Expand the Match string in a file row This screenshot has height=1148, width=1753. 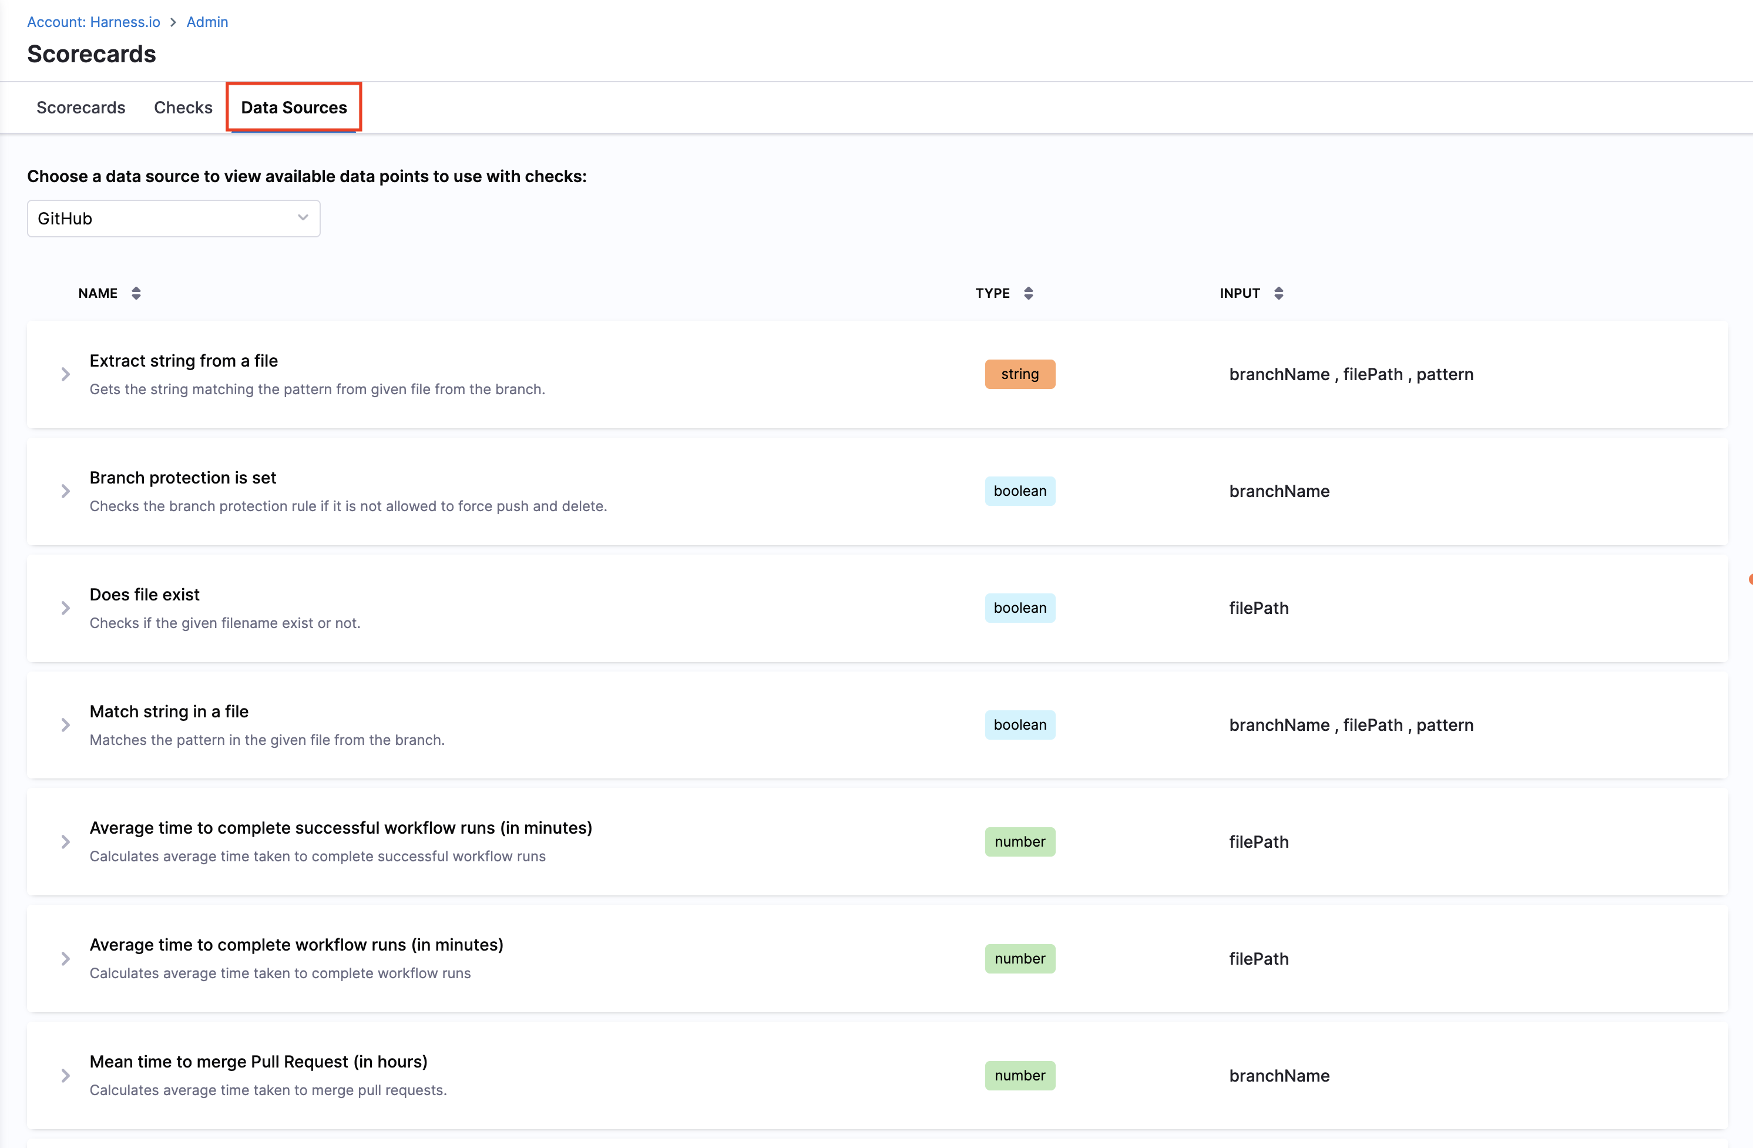tap(66, 725)
